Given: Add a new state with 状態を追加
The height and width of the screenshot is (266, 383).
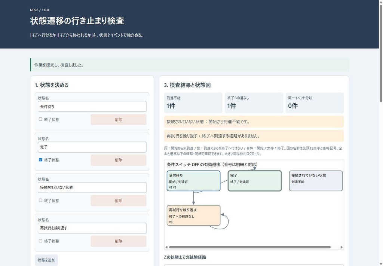Looking at the screenshot, I should tap(46, 260).
